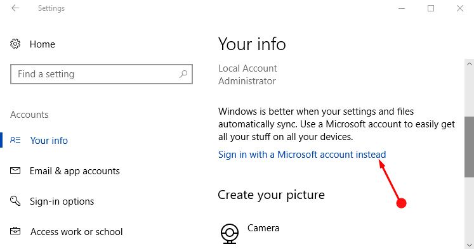474x249 pixels.
Task: Sign in with a Microsoft account instead
Action: point(302,155)
